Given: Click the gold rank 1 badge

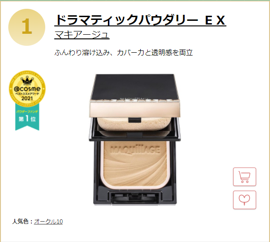Looking at the screenshot, I should click(27, 27).
